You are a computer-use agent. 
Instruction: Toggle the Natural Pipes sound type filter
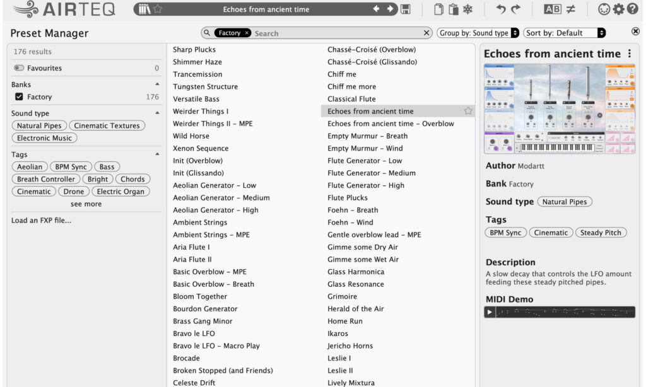[39, 125]
